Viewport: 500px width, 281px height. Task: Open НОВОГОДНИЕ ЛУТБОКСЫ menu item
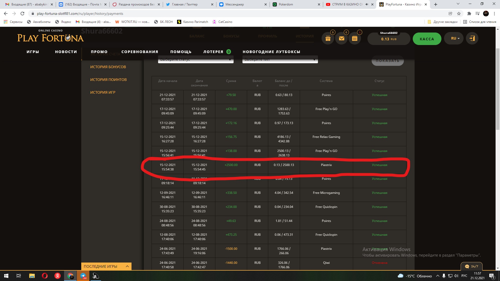271,52
